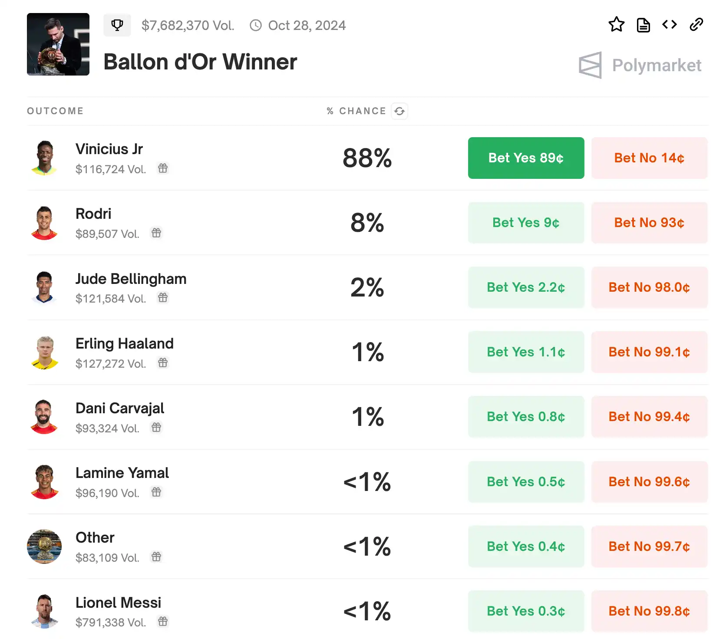This screenshot has width=726, height=639.
Task: Open the document icon for market rules
Action: (643, 25)
